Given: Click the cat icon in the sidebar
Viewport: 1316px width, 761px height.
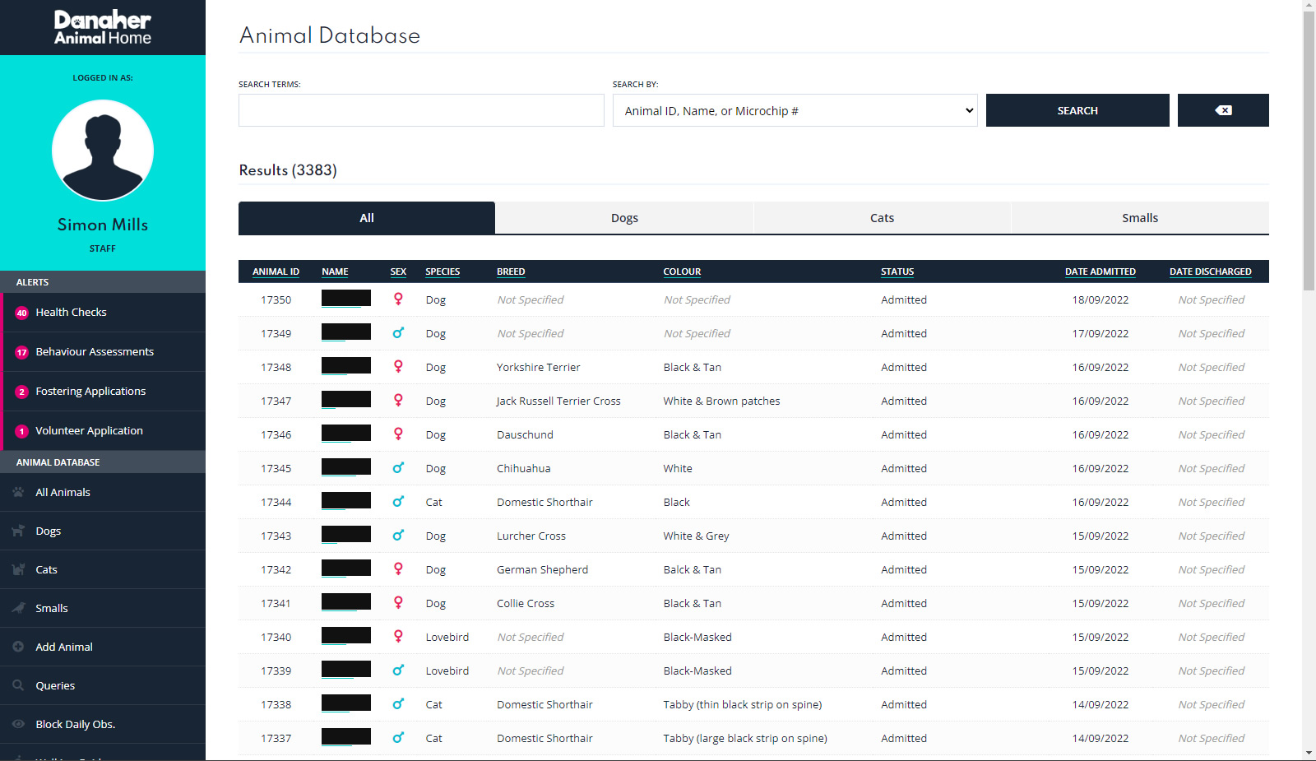Looking at the screenshot, I should tap(18, 569).
